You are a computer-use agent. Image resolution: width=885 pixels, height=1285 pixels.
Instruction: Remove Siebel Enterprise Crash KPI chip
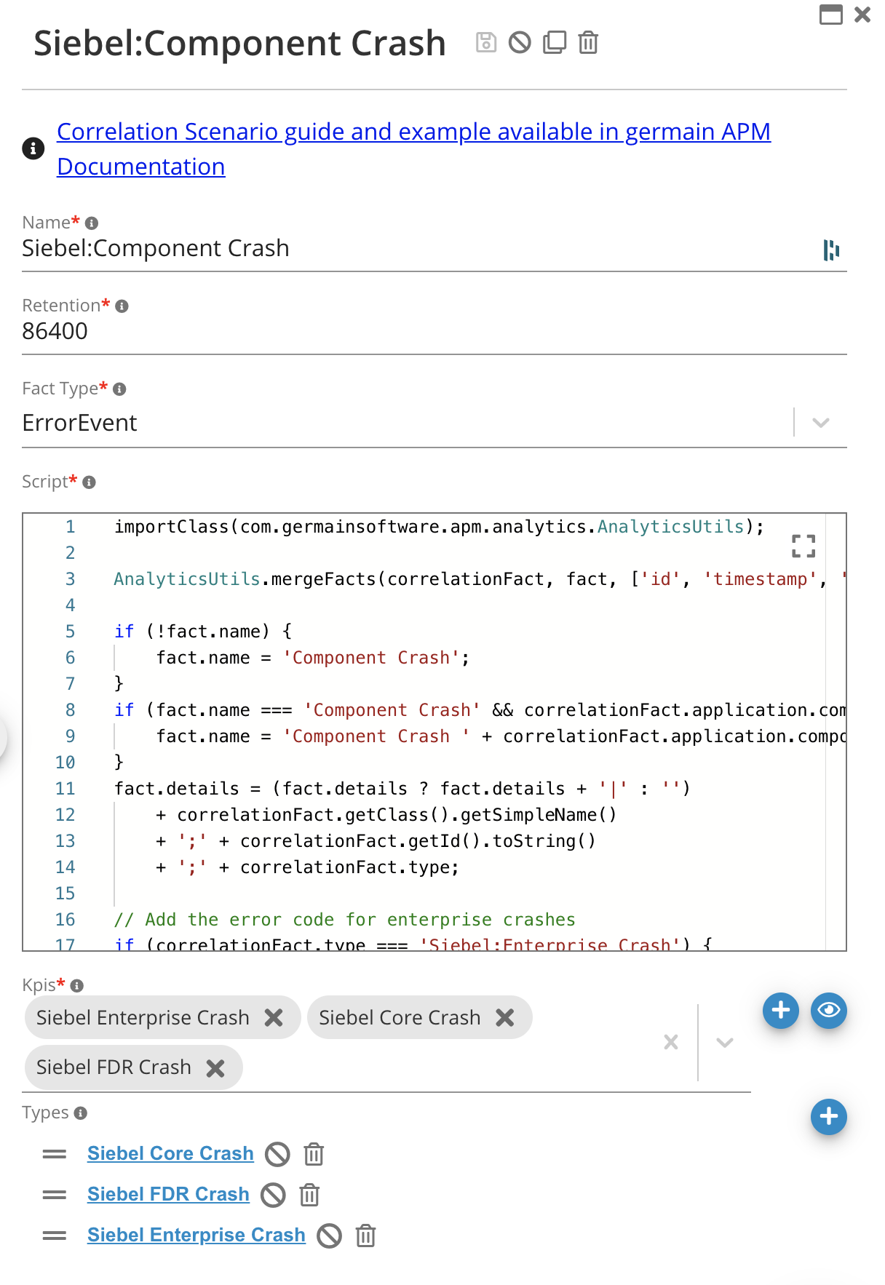[x=274, y=1017]
